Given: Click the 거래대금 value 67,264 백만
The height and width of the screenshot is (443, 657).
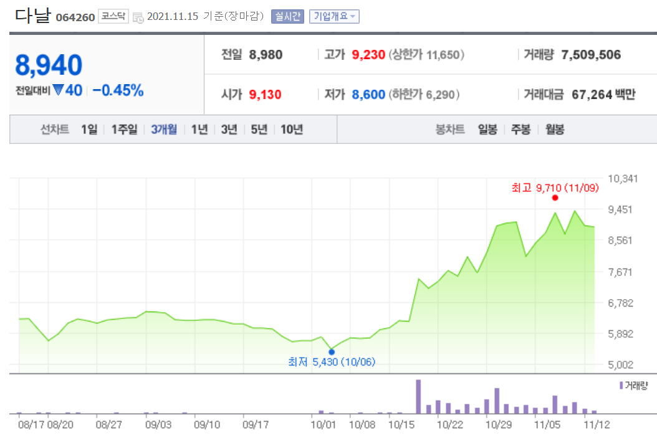Looking at the screenshot, I should (604, 95).
